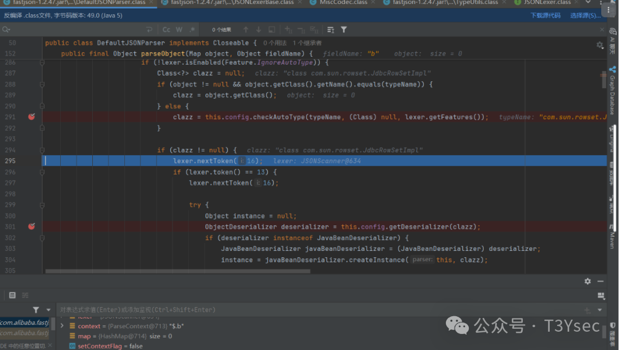619x350 pixels.
Task: Switch to the JSONLexer.class tab
Action: coord(547,3)
